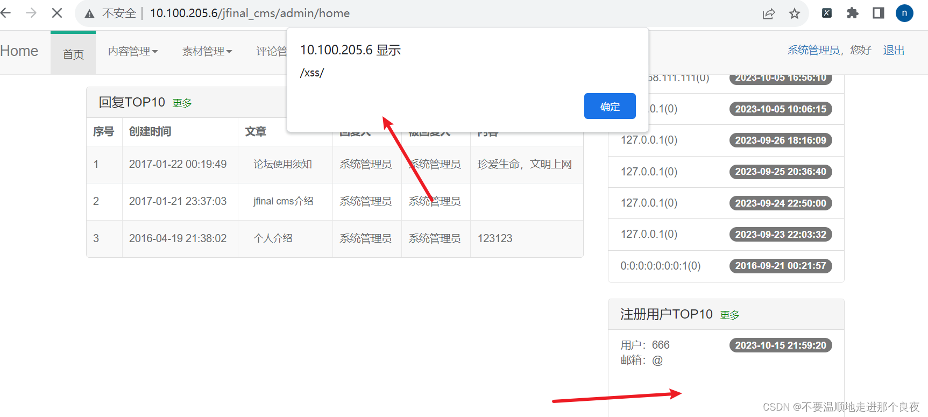Click registered user entry 用户: 666

coord(645,345)
